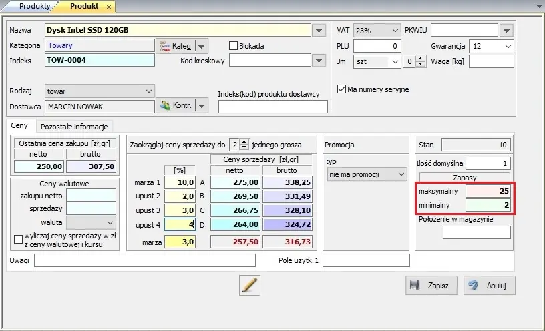Viewport: 545px width, 331px height.
Task: Click the upust 4 percent field
Action: click(x=180, y=224)
